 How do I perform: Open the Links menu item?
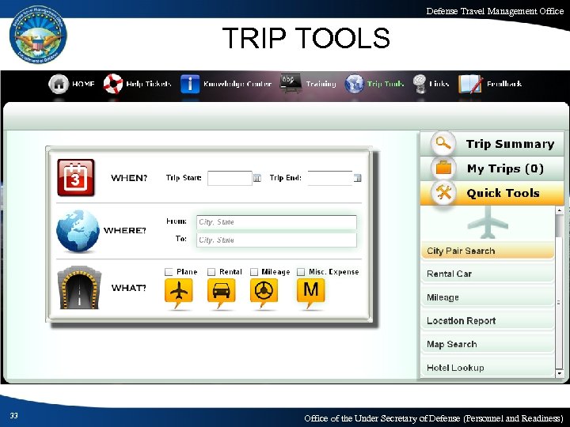tap(439, 84)
